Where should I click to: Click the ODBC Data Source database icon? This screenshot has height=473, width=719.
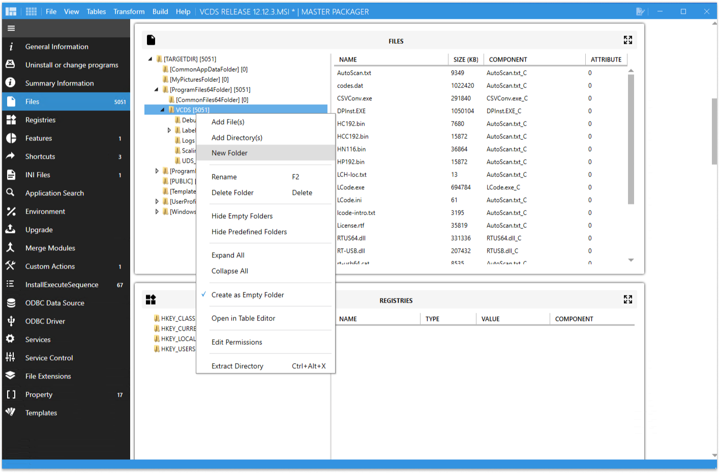pyautogui.click(x=11, y=303)
